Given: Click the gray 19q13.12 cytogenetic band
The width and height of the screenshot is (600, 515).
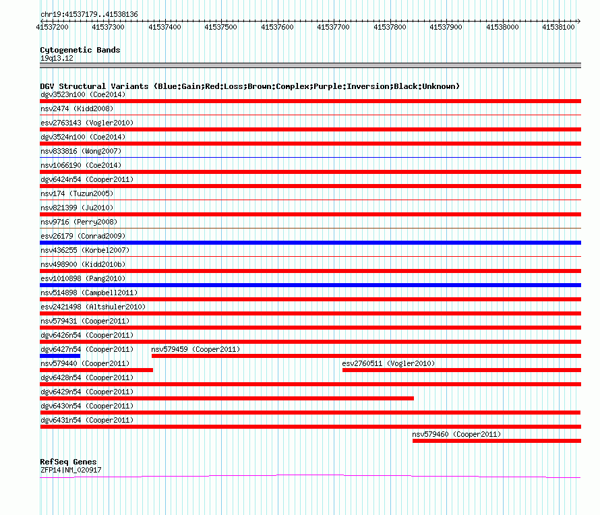Looking at the screenshot, I should click(x=310, y=65).
